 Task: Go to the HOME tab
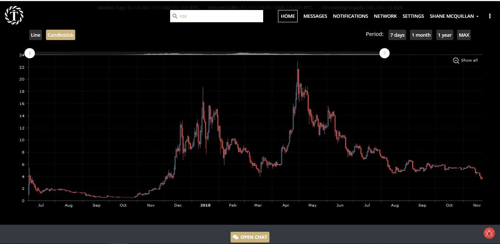pyautogui.click(x=288, y=16)
